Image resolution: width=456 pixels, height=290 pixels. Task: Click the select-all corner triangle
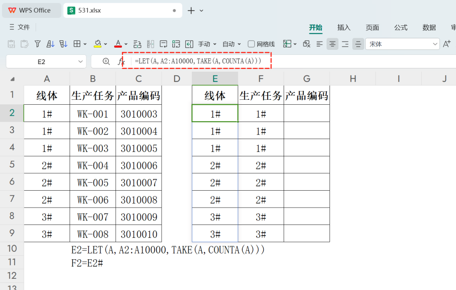coord(12,79)
